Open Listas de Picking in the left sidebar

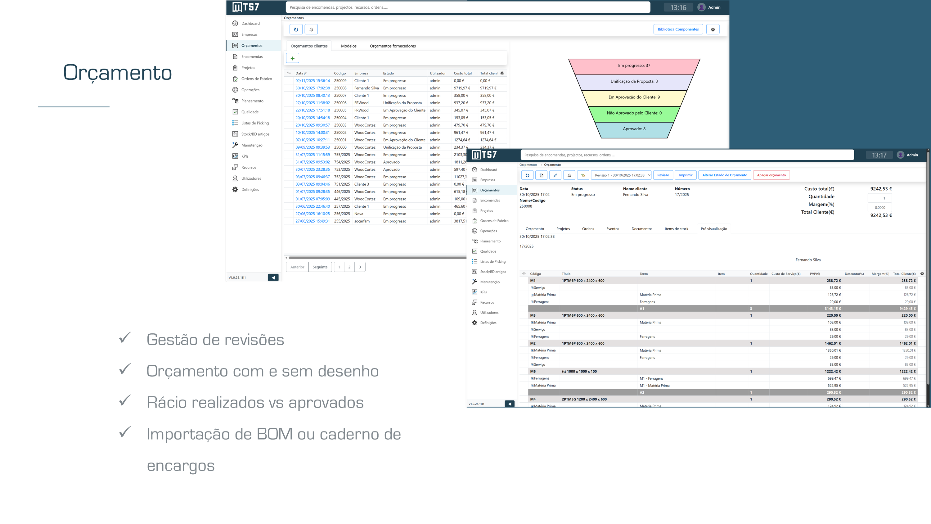[x=255, y=123]
